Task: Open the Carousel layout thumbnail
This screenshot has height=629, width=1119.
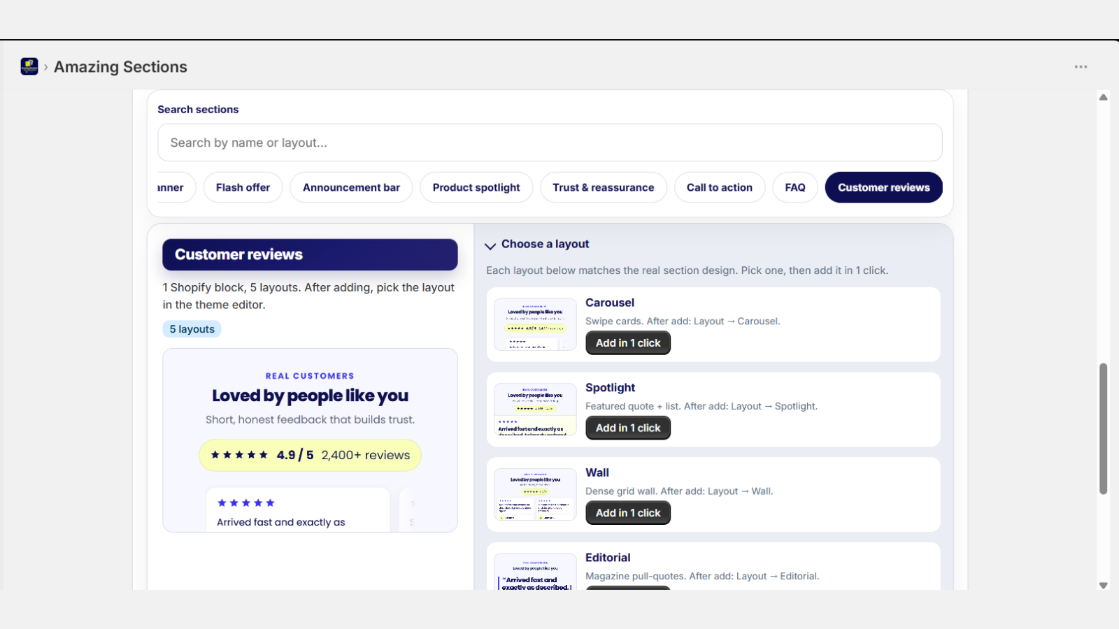Action: point(535,324)
